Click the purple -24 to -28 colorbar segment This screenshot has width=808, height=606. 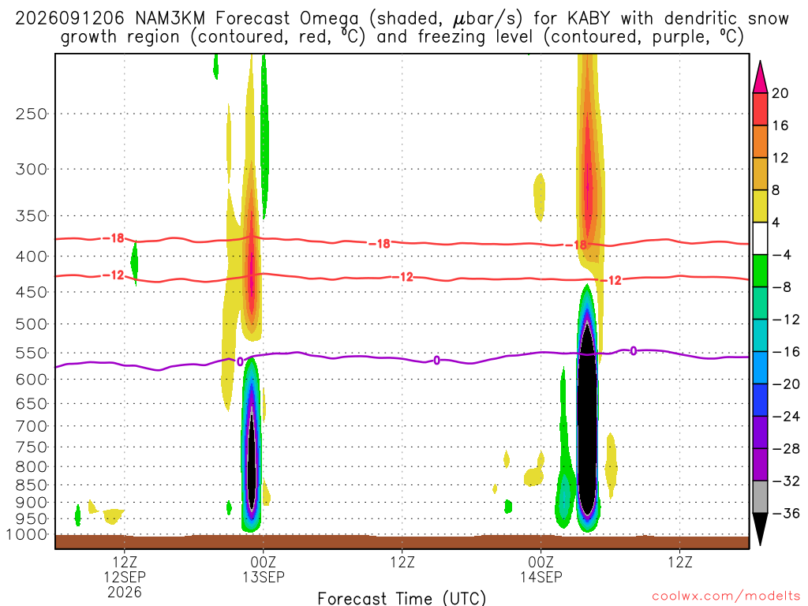[760, 432]
